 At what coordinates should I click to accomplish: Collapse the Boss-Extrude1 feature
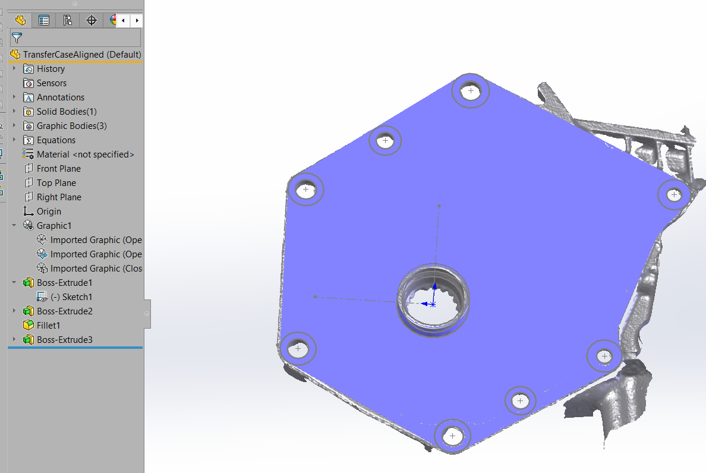[x=14, y=283]
